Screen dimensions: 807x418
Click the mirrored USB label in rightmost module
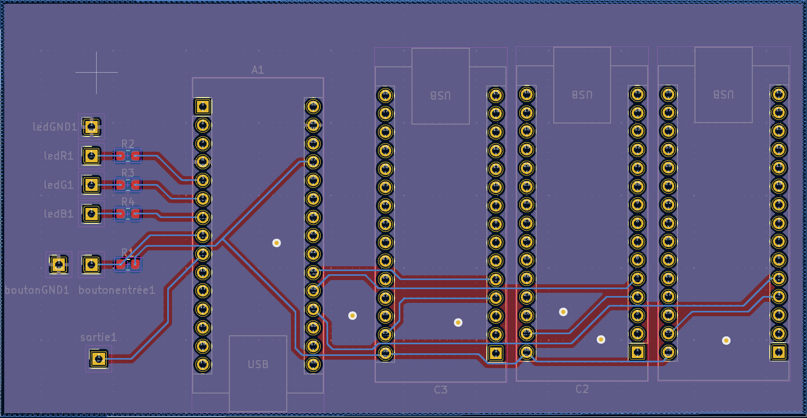724,94
